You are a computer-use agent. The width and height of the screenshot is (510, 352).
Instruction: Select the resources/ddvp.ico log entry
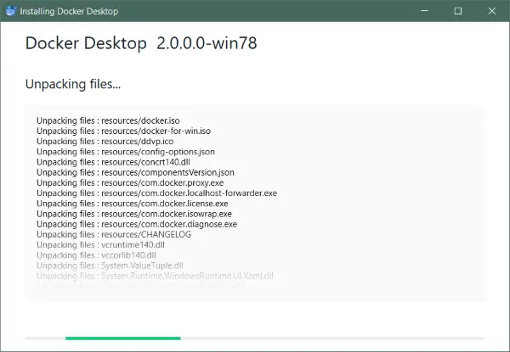pos(105,142)
